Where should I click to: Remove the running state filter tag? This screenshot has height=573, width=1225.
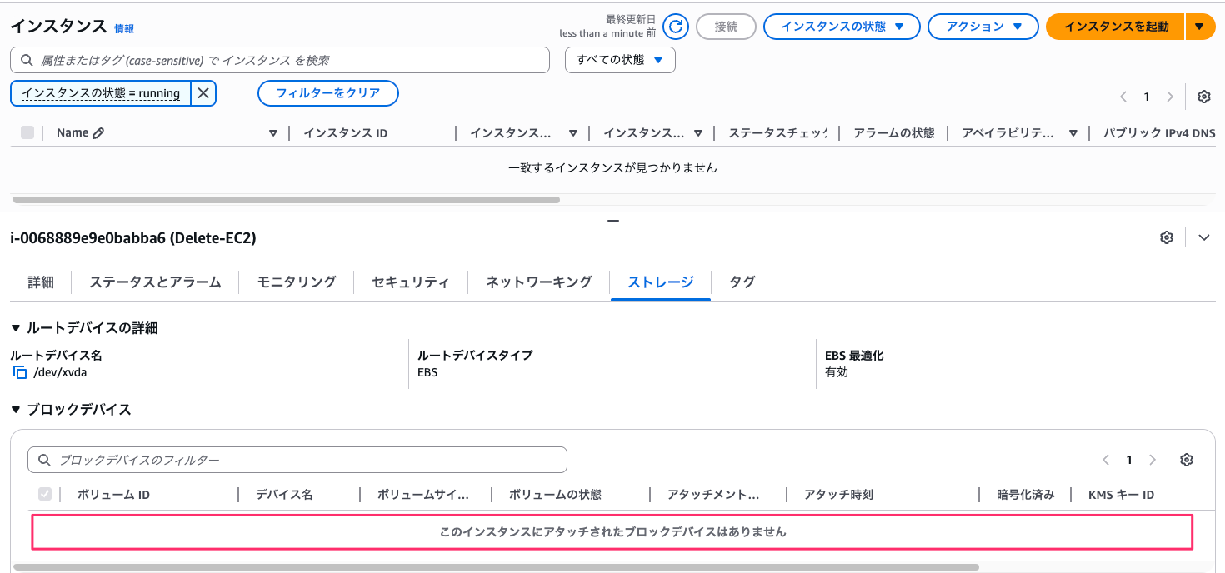tap(203, 93)
